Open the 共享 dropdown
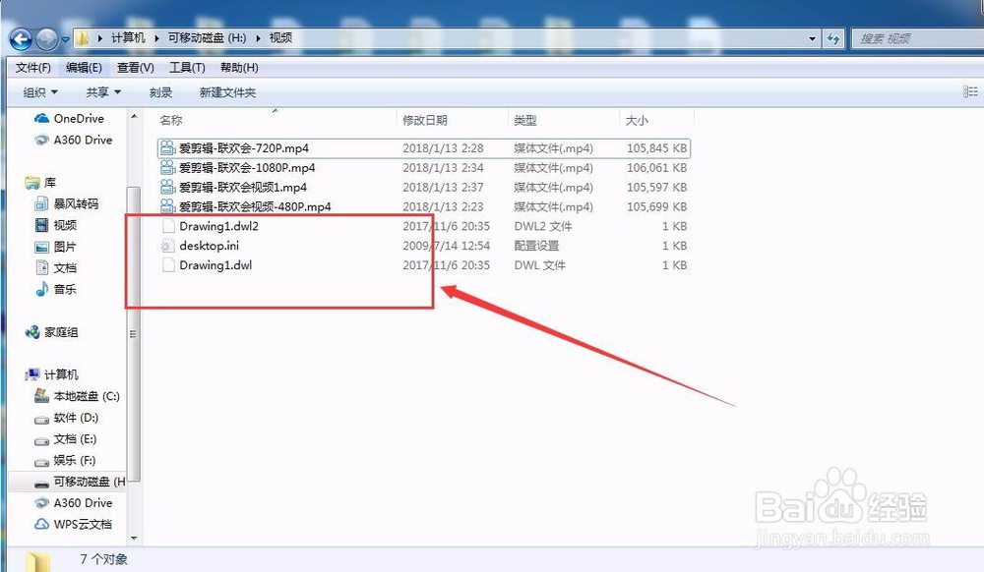Viewport: 984px width, 572px height. pos(103,92)
